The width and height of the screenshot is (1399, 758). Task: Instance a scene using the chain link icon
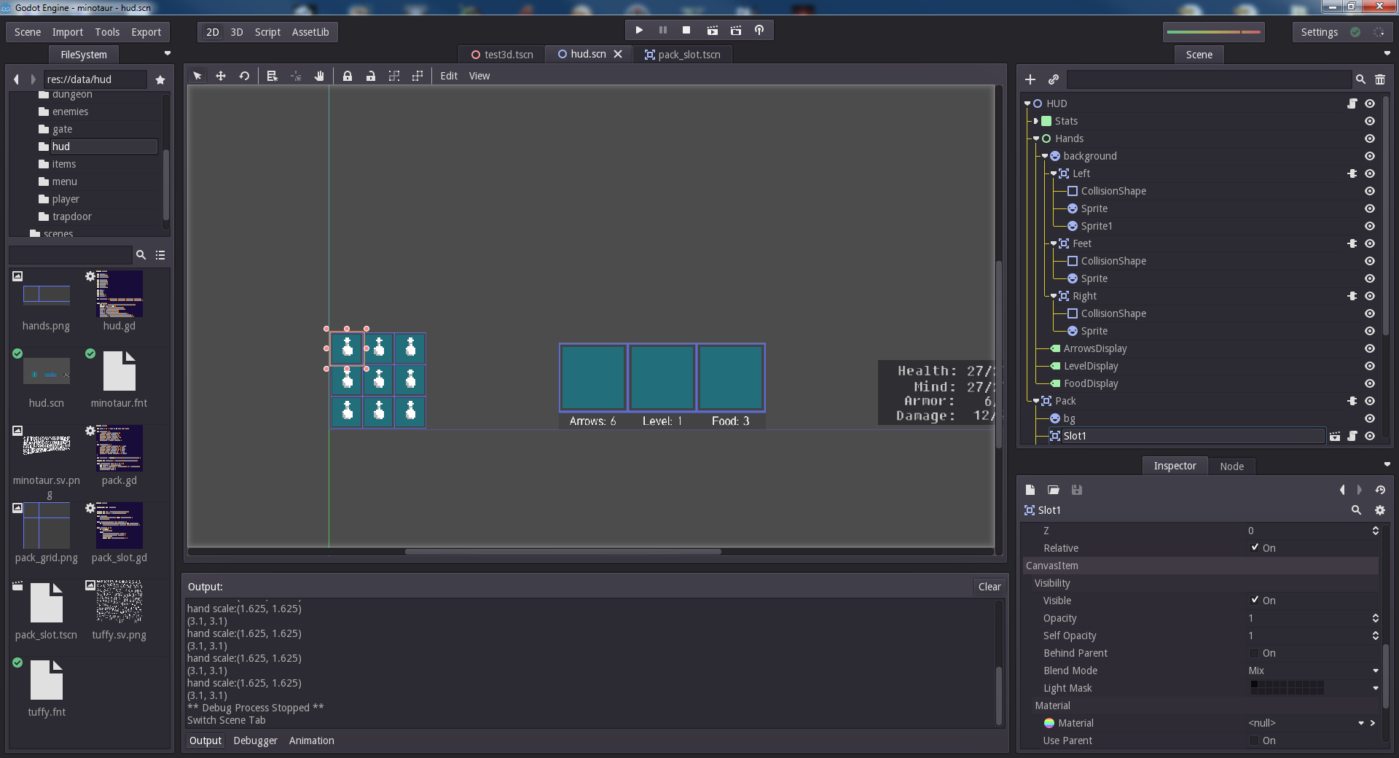coord(1054,79)
